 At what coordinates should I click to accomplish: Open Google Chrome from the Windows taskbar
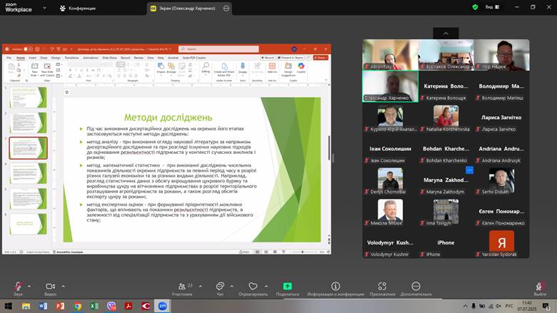[x=77, y=306]
